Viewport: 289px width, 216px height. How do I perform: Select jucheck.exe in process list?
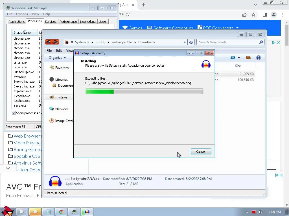point(22,96)
